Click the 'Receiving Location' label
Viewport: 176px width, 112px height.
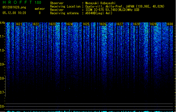(65, 6)
